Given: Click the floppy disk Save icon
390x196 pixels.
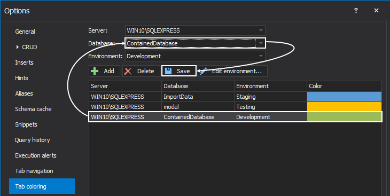Looking at the screenshot, I should pos(168,71).
